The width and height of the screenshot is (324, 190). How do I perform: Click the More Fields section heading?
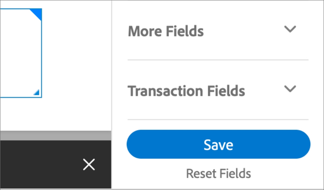[166, 31]
